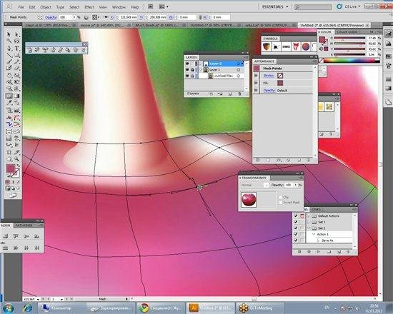Screen dimensions: 393x314
Task: Switch to the Color Guide tab
Action: (x=347, y=32)
